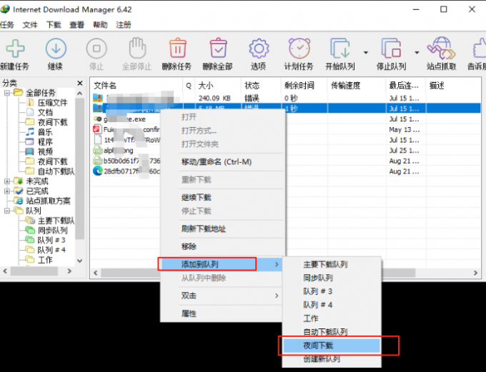Open the 注册 menu
The width and height of the screenshot is (486, 372).
(x=124, y=25)
